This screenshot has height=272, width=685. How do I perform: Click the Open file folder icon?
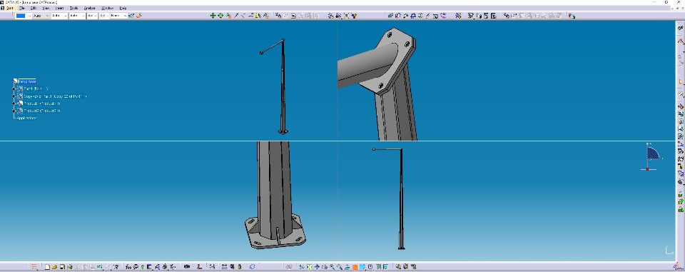[54, 267]
